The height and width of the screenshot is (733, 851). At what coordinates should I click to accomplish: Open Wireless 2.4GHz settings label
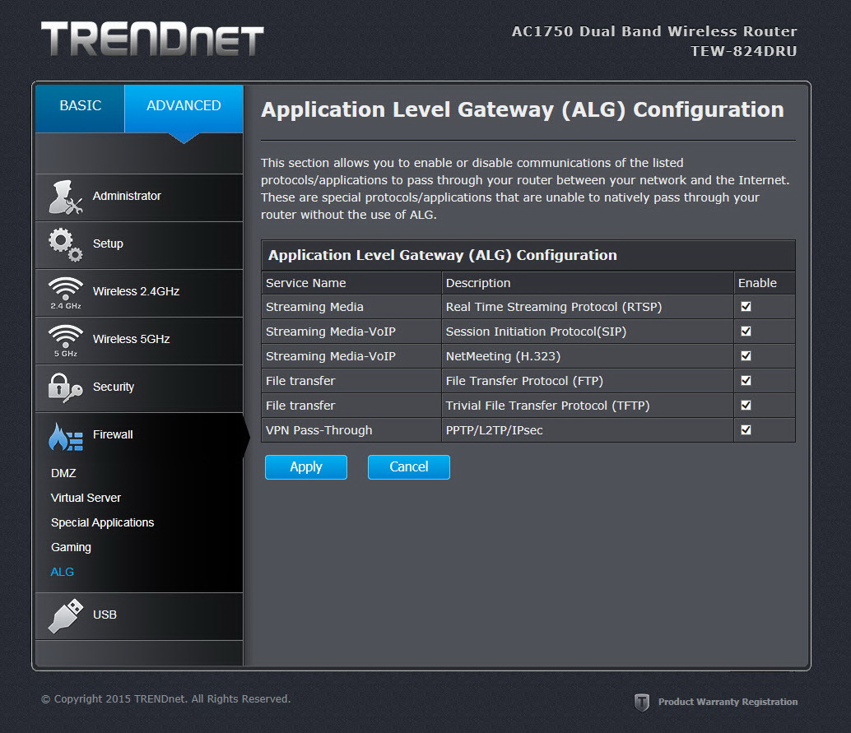pyautogui.click(x=137, y=291)
